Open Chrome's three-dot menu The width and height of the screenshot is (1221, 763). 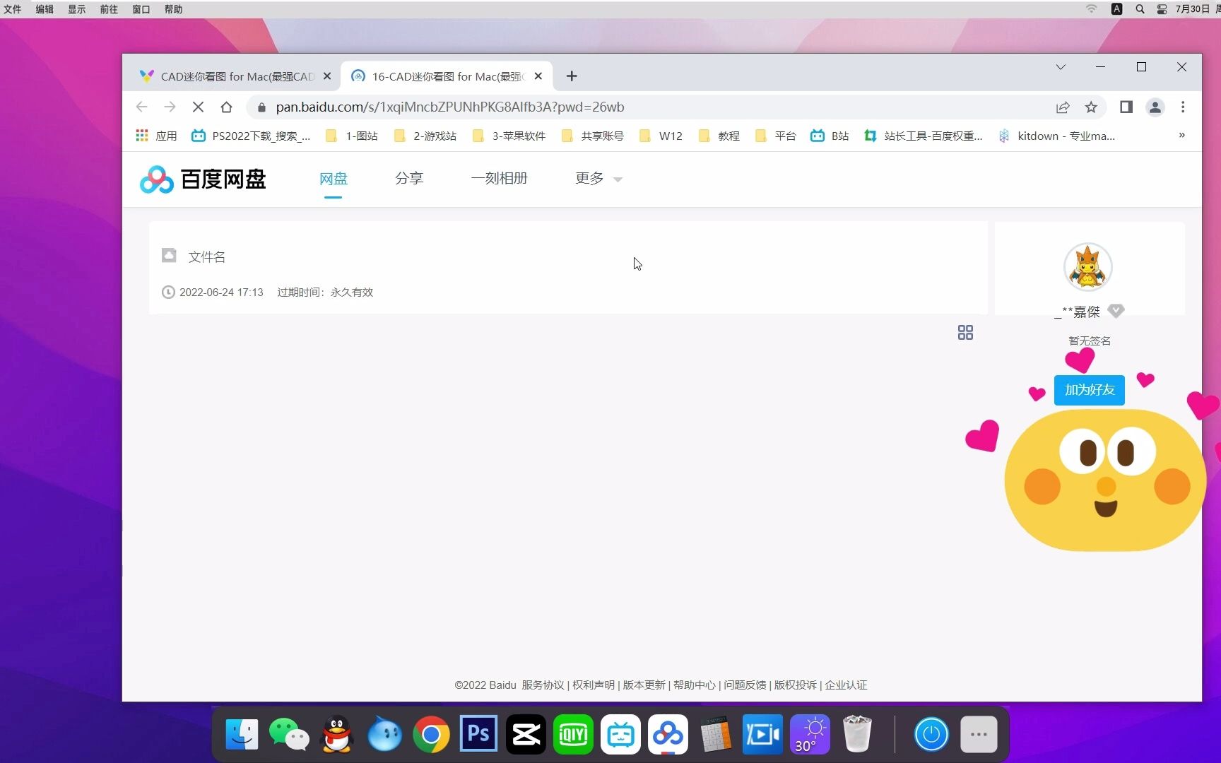tap(1183, 107)
